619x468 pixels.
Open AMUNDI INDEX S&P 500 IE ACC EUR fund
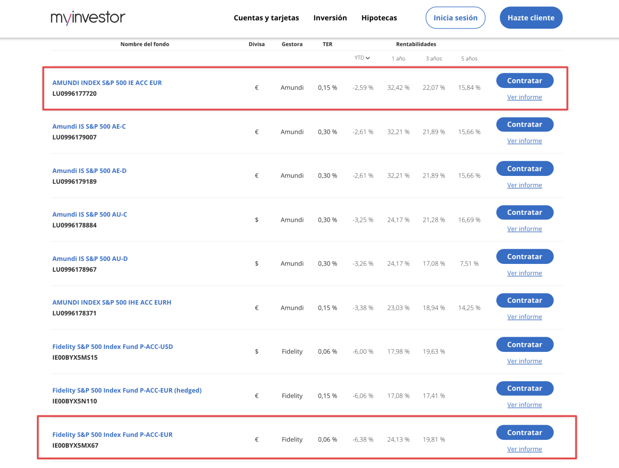107,83
